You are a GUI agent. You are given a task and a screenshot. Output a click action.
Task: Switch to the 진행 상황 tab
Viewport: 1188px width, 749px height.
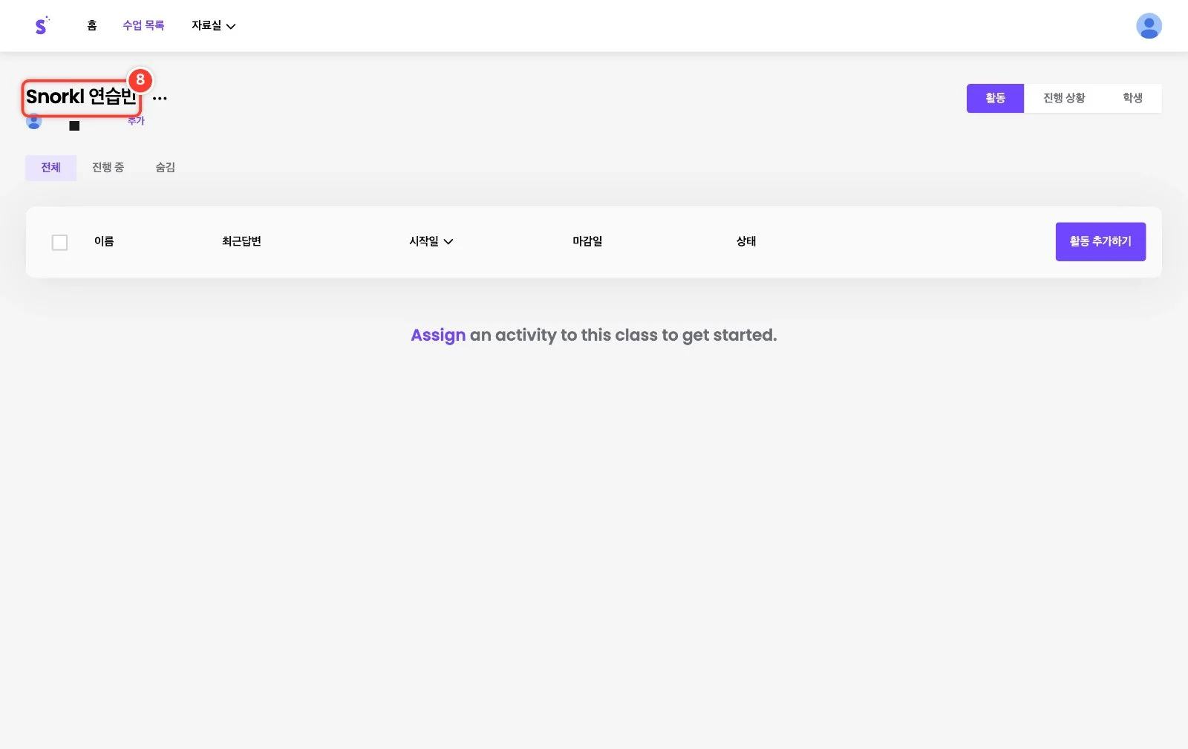(x=1064, y=98)
